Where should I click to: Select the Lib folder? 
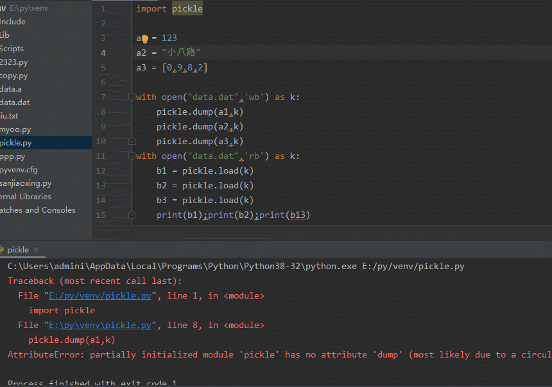[x=46, y=35]
